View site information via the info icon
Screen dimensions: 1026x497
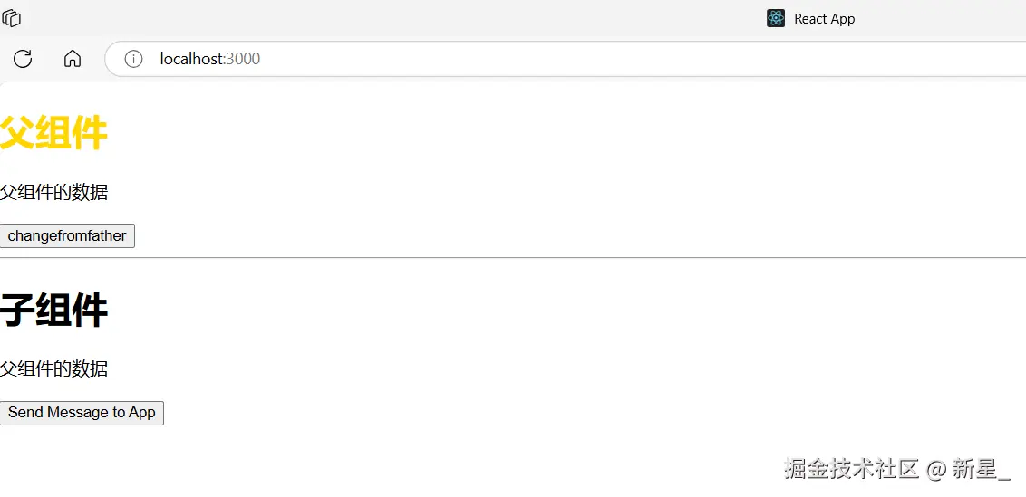(133, 59)
